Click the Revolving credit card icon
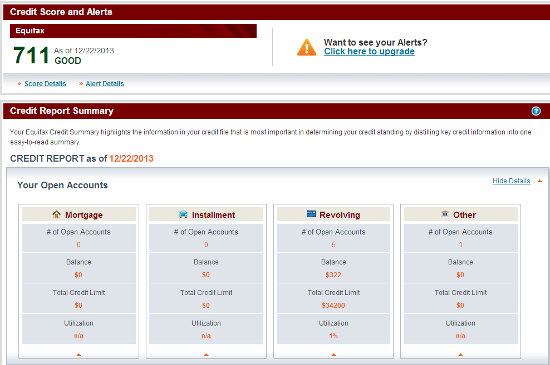The width and height of the screenshot is (550, 365). [311, 214]
